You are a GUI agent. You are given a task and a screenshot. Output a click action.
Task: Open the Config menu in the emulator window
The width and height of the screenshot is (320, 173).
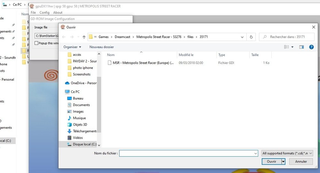[44, 13]
